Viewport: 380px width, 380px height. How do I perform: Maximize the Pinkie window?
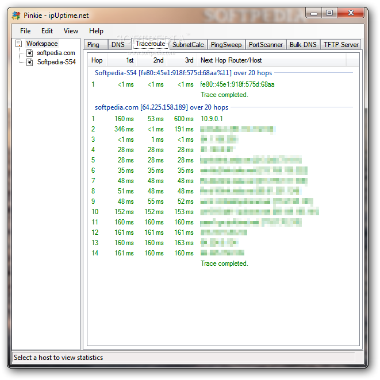click(x=329, y=13)
